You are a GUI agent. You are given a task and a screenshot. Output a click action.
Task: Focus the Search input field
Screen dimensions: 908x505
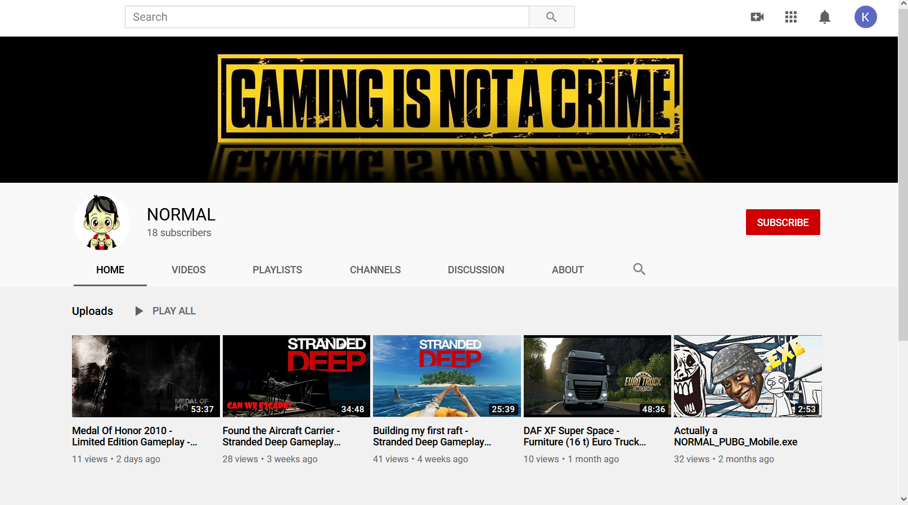[327, 17]
